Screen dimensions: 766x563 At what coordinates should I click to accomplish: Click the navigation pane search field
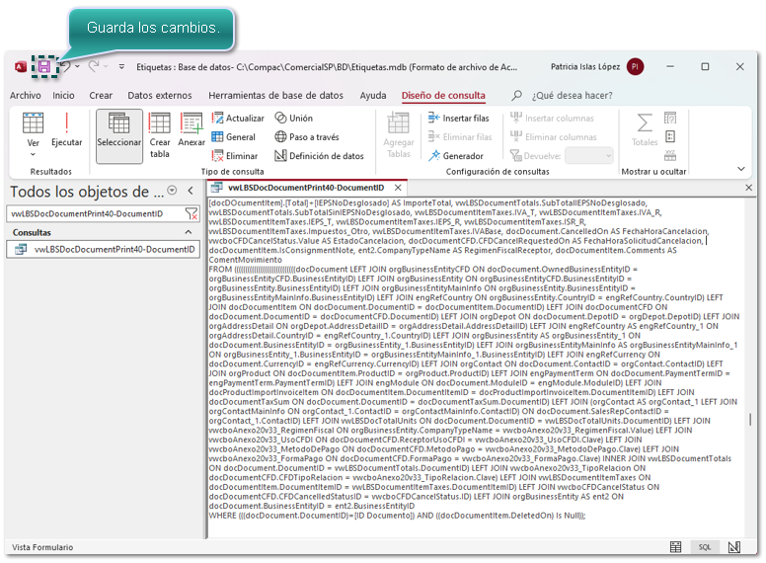(x=97, y=213)
